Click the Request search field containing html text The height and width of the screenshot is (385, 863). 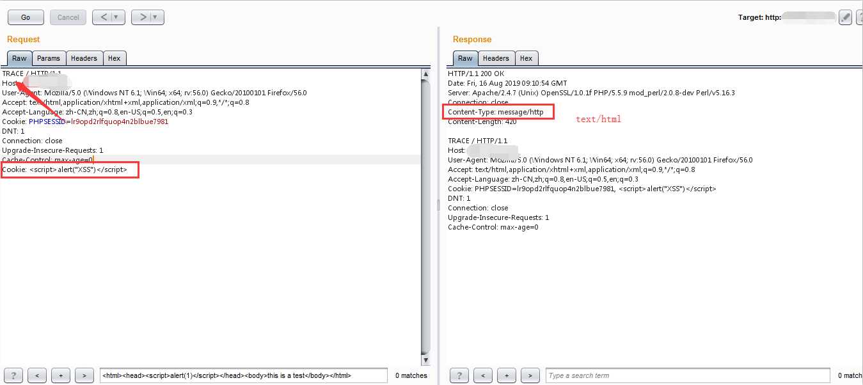click(244, 375)
